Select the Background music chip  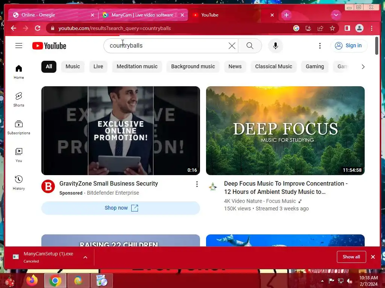[193, 67]
